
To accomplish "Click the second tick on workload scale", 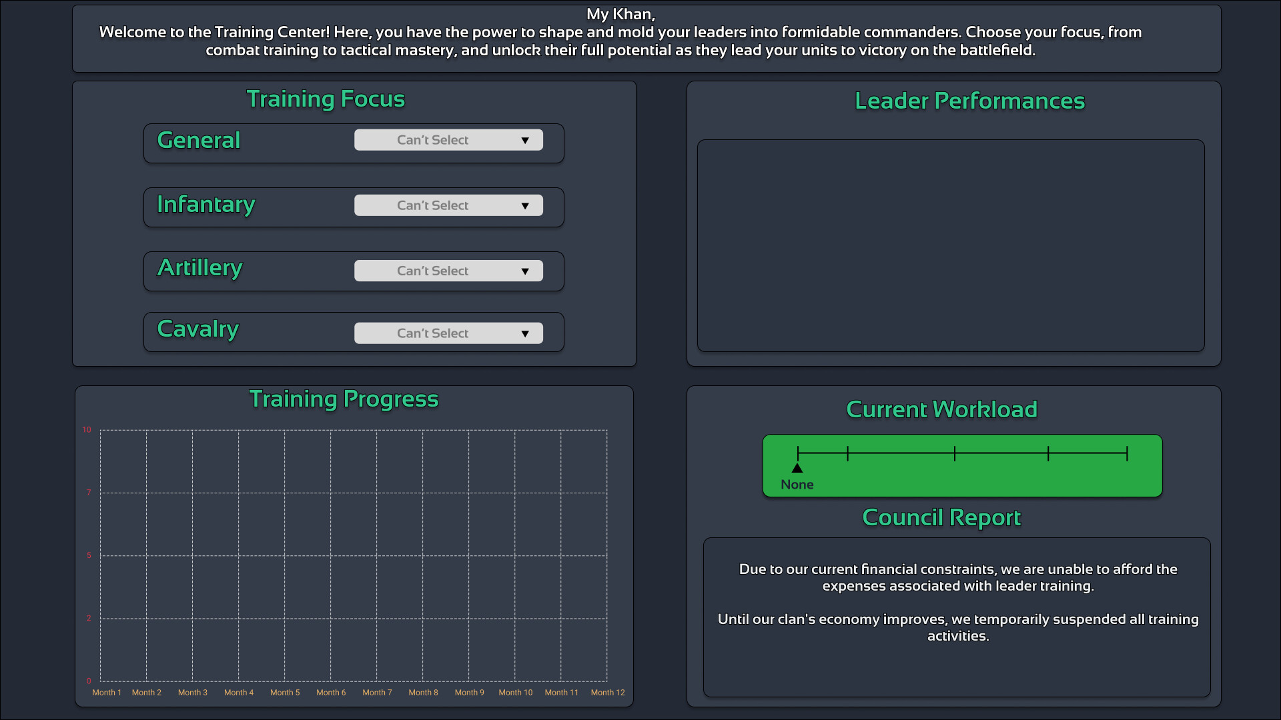I will 847,454.
